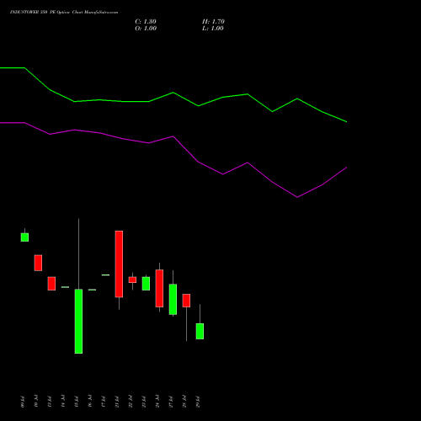This screenshot has width=421, height=421.
Task: Click the low value 'L: 1.00'
Action: [213, 29]
